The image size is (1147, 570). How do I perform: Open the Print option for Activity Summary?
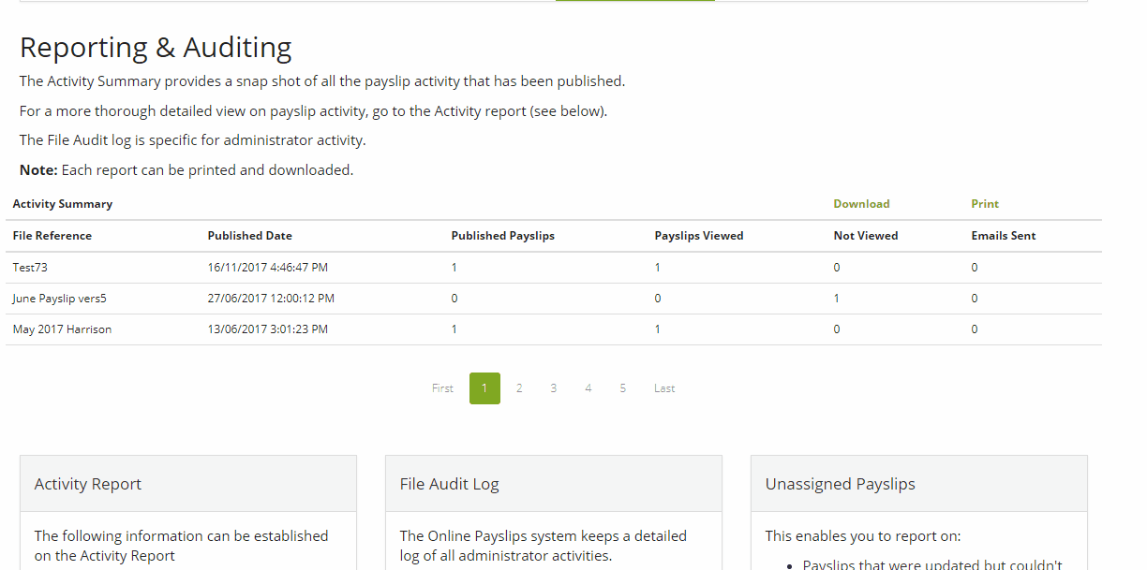(984, 203)
